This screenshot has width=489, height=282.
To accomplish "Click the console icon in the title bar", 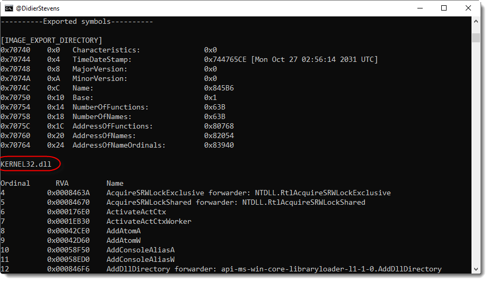I will click(x=9, y=8).
